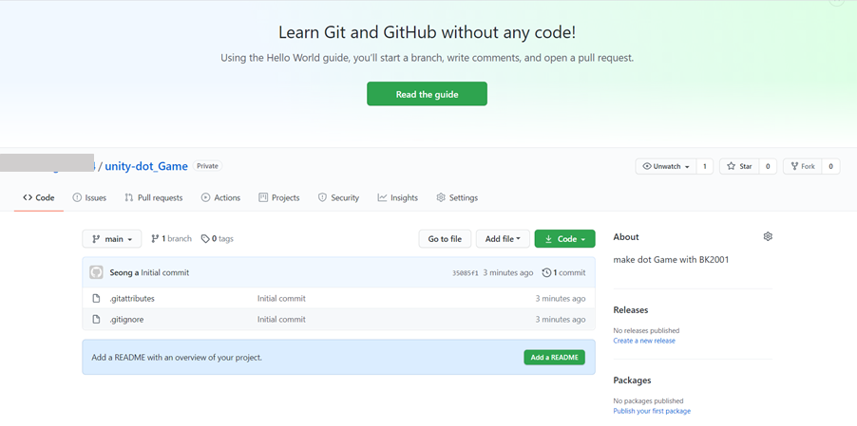Screen dimensions: 857x426
Task: Star the repository
Action: coord(739,166)
